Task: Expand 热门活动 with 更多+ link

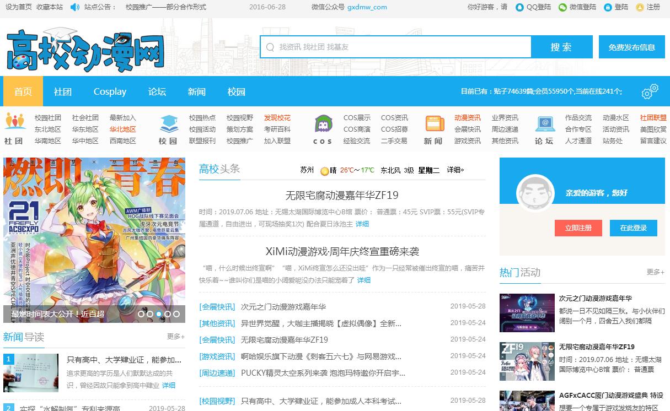Action: pyautogui.click(x=655, y=272)
